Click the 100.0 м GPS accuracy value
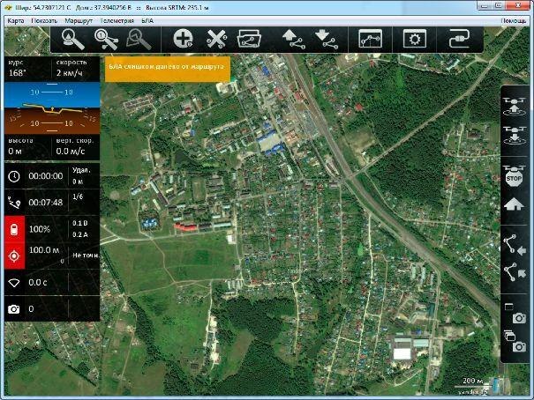Screen dimensions: 534x400 point(44,250)
